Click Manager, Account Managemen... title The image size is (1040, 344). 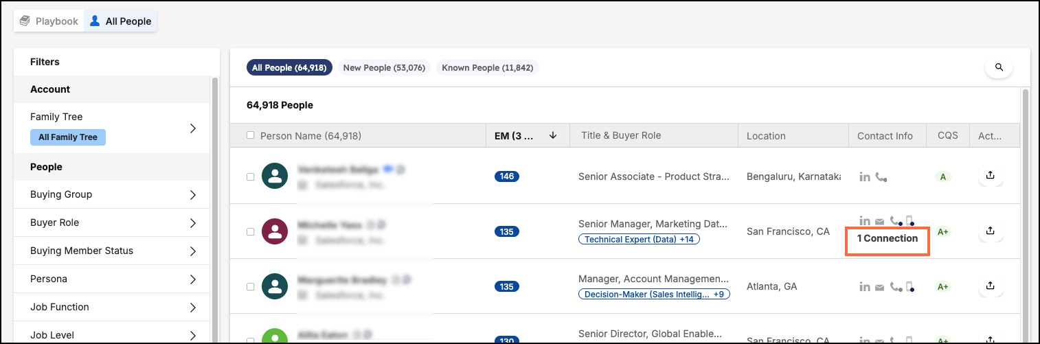[x=653, y=279]
